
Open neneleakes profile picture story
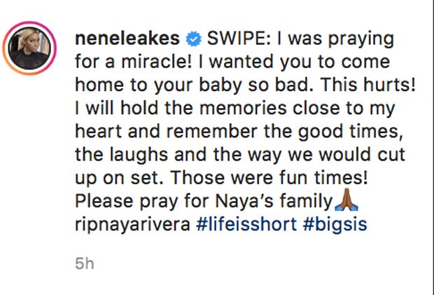[x=29, y=48]
